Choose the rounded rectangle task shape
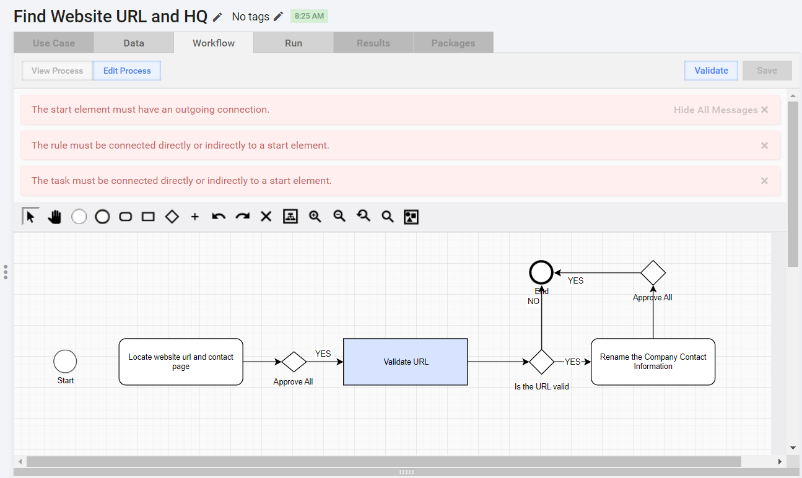Screen dimensions: 802x478 (x=125, y=217)
